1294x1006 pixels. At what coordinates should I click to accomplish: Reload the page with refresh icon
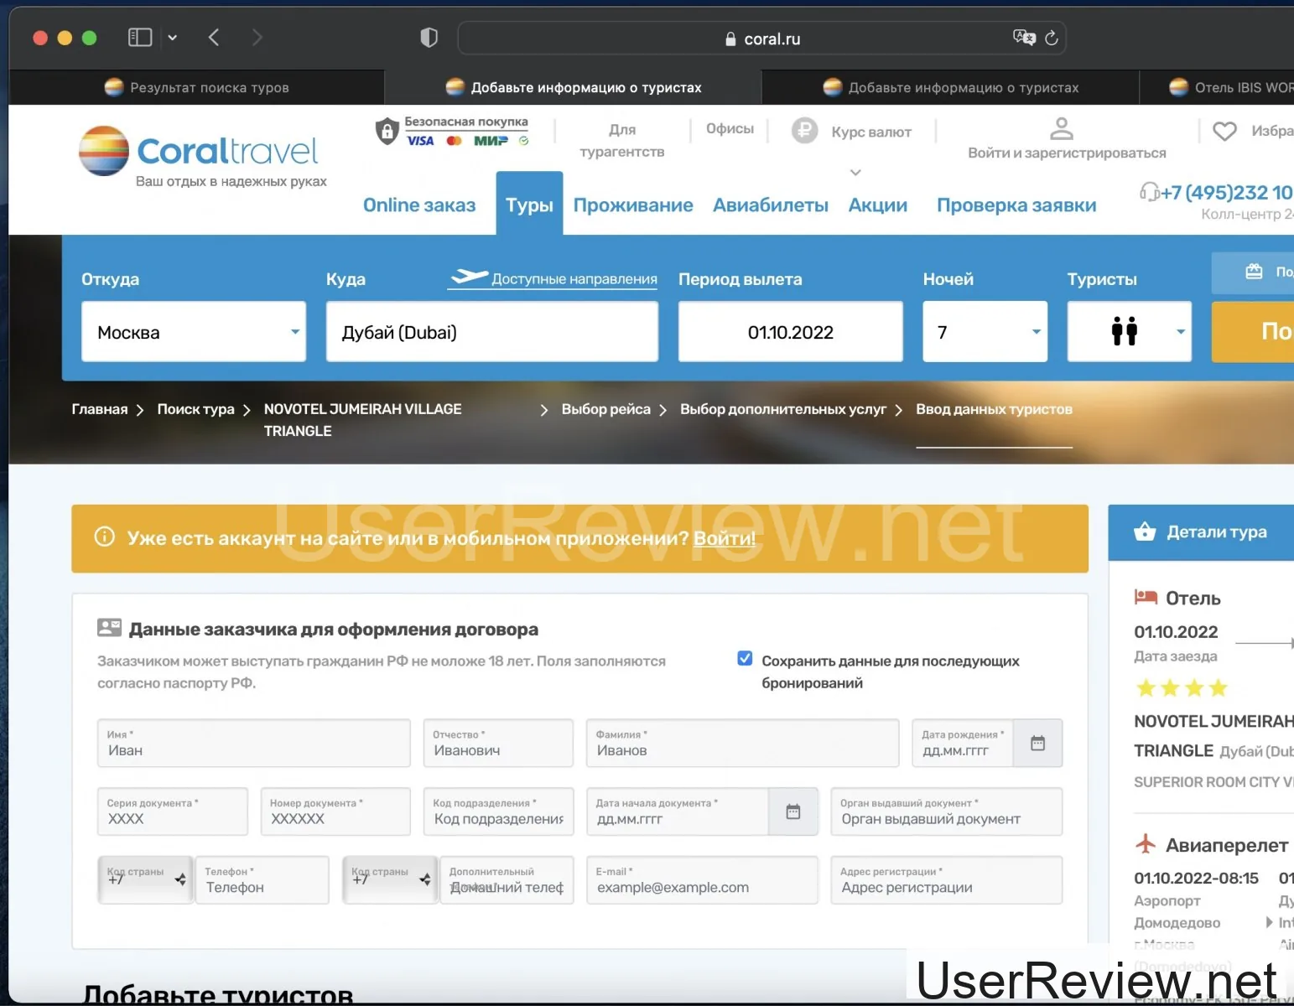[1052, 38]
